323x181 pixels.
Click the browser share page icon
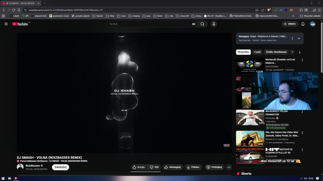[262, 10]
